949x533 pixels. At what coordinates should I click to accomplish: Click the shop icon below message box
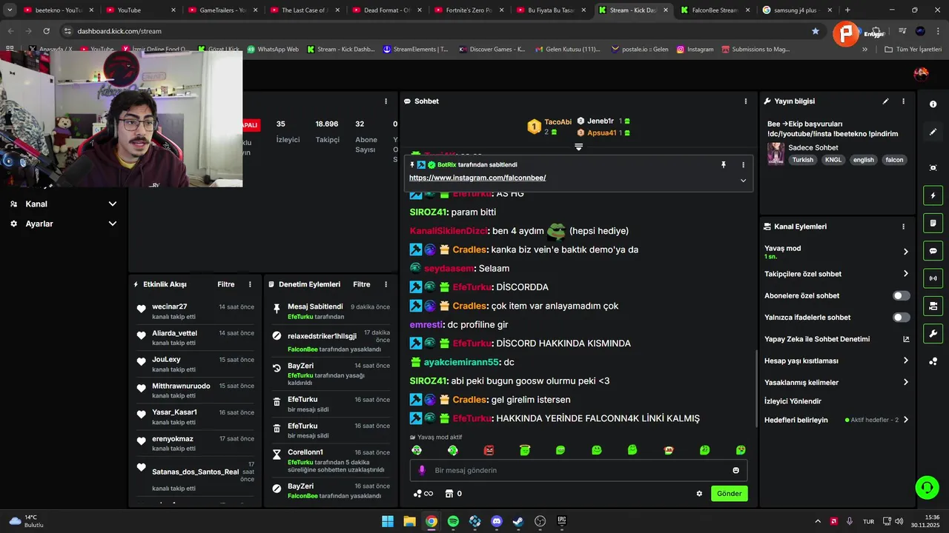coord(449,494)
